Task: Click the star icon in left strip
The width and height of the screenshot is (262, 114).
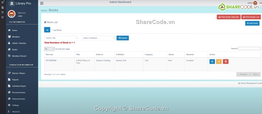Action: point(2,17)
